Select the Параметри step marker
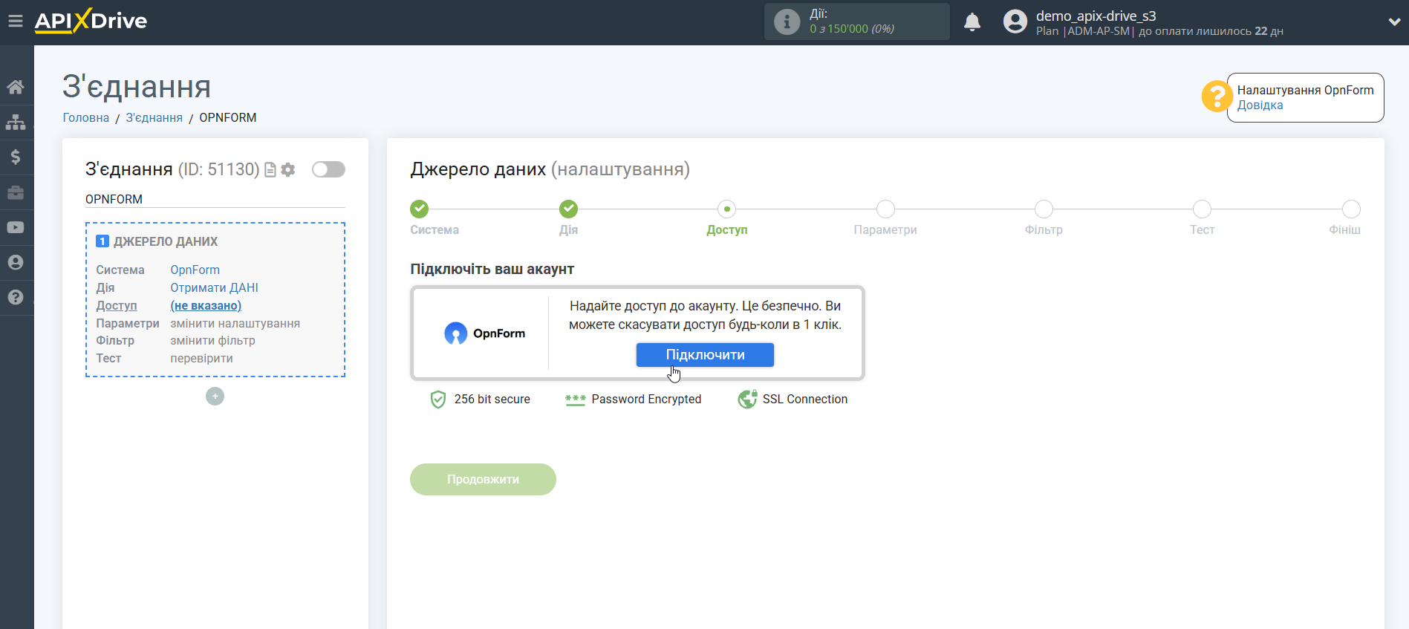1409x629 pixels. [885, 209]
